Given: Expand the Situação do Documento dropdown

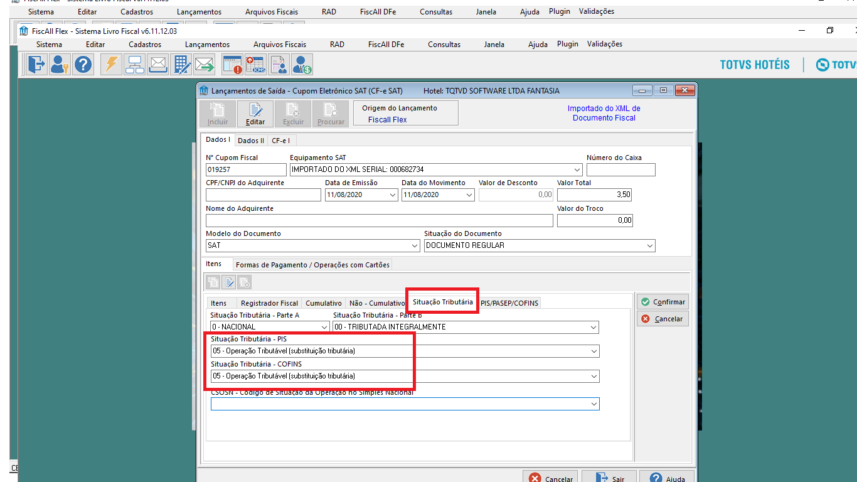Looking at the screenshot, I should tap(649, 245).
